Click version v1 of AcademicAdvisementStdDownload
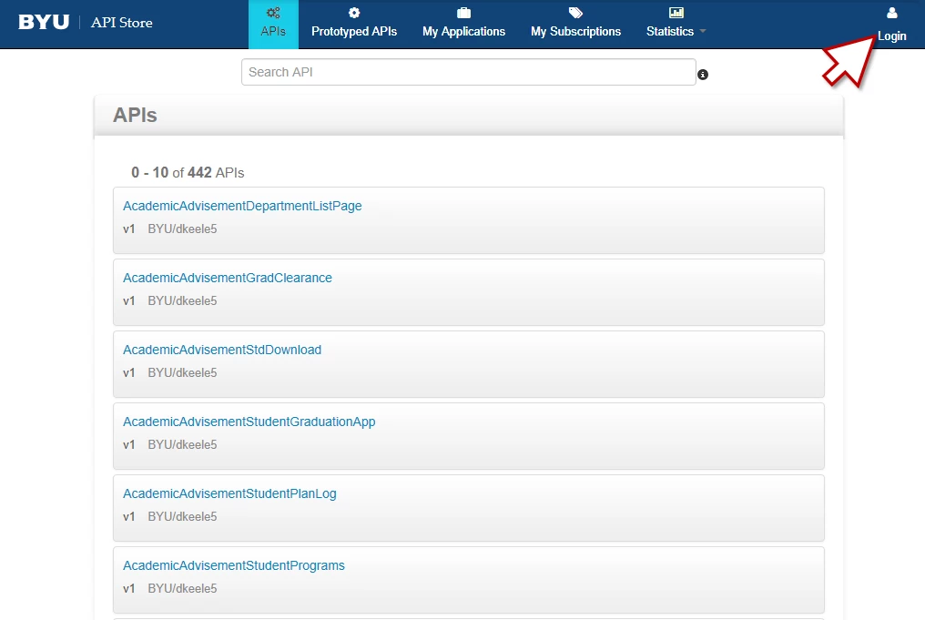Image resolution: width=925 pixels, height=620 pixels. (129, 373)
